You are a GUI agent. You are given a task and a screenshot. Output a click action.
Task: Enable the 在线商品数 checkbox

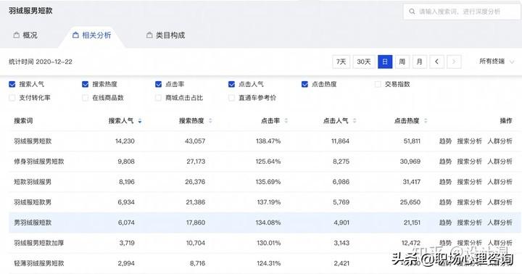point(86,98)
